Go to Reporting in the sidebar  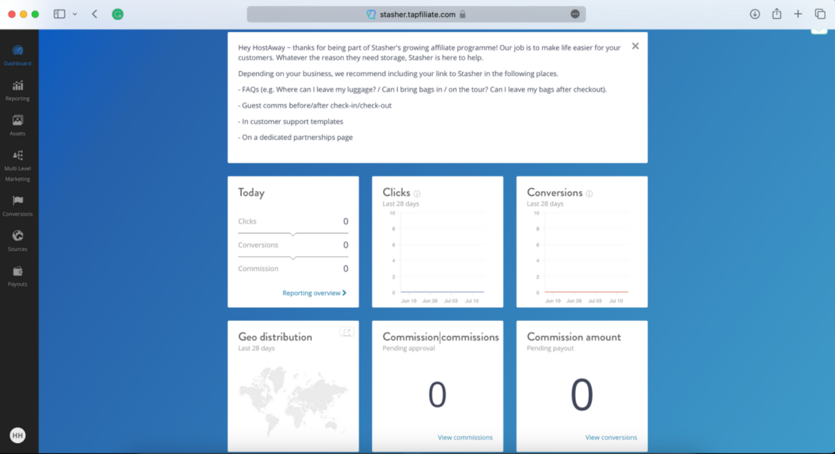tap(18, 91)
